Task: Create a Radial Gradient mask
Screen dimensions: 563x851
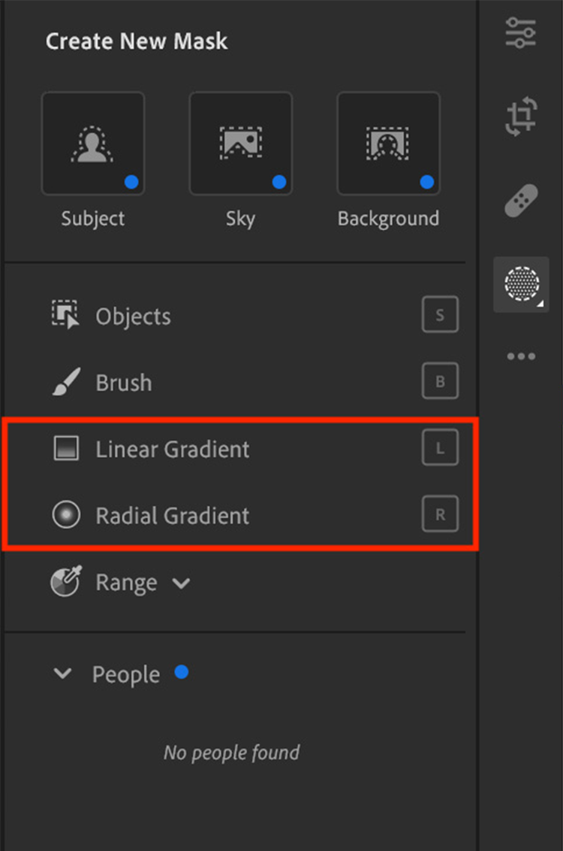Action: tap(172, 516)
